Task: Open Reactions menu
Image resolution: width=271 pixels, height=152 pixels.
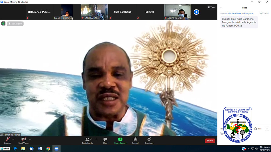Action: pos(149,141)
